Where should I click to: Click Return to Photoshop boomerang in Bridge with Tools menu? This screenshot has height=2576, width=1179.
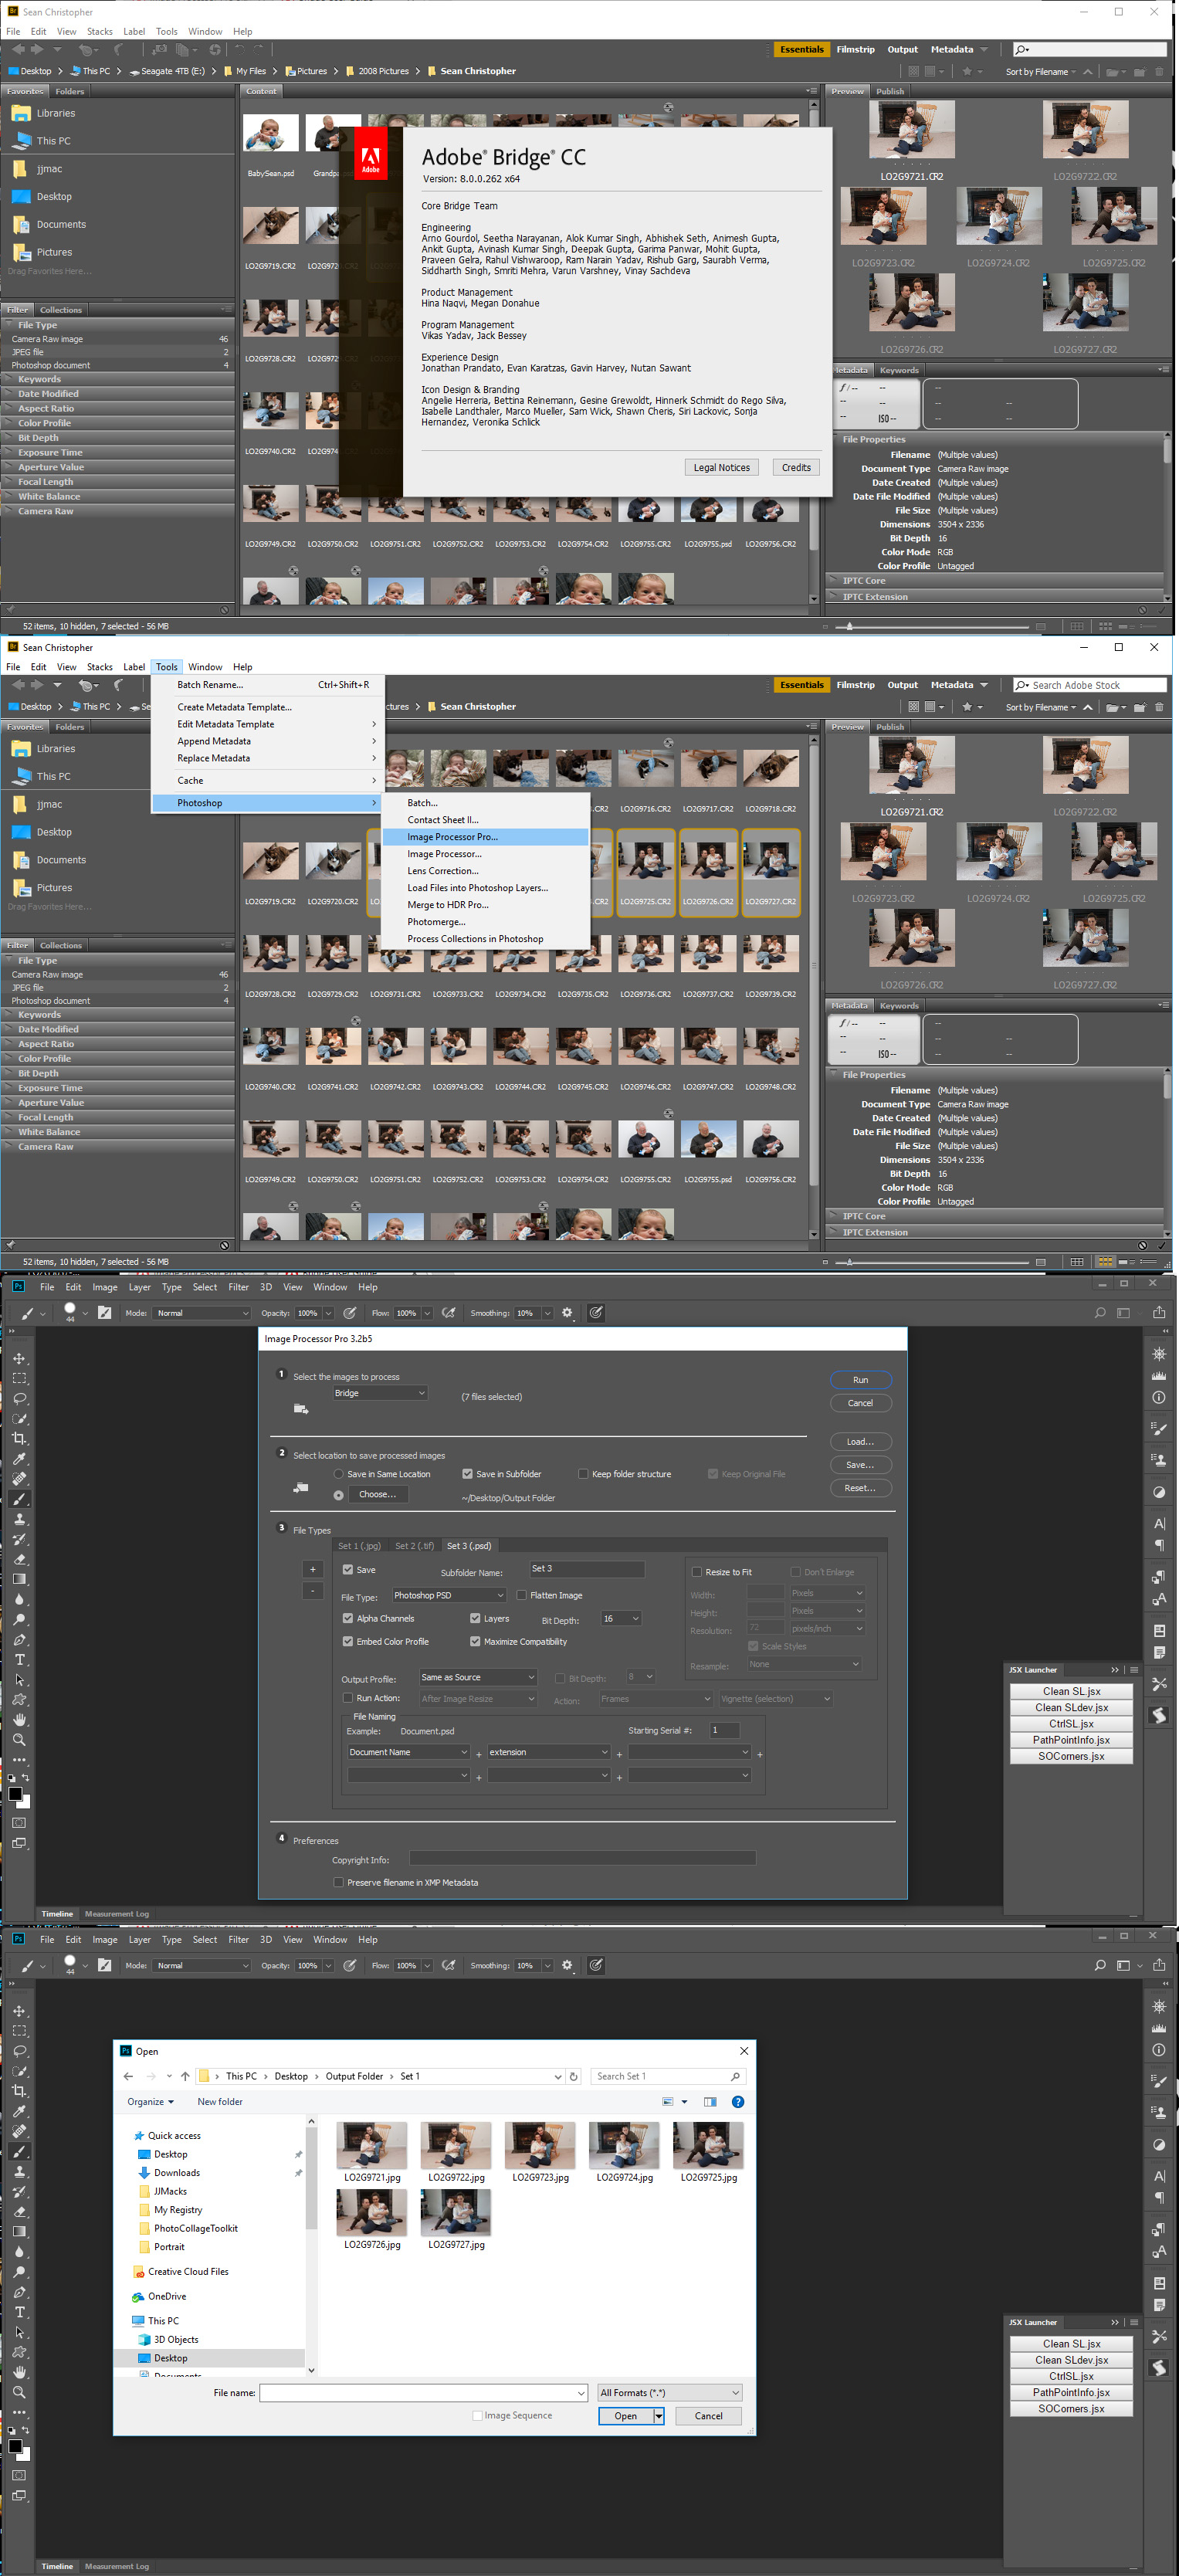pyautogui.click(x=119, y=685)
